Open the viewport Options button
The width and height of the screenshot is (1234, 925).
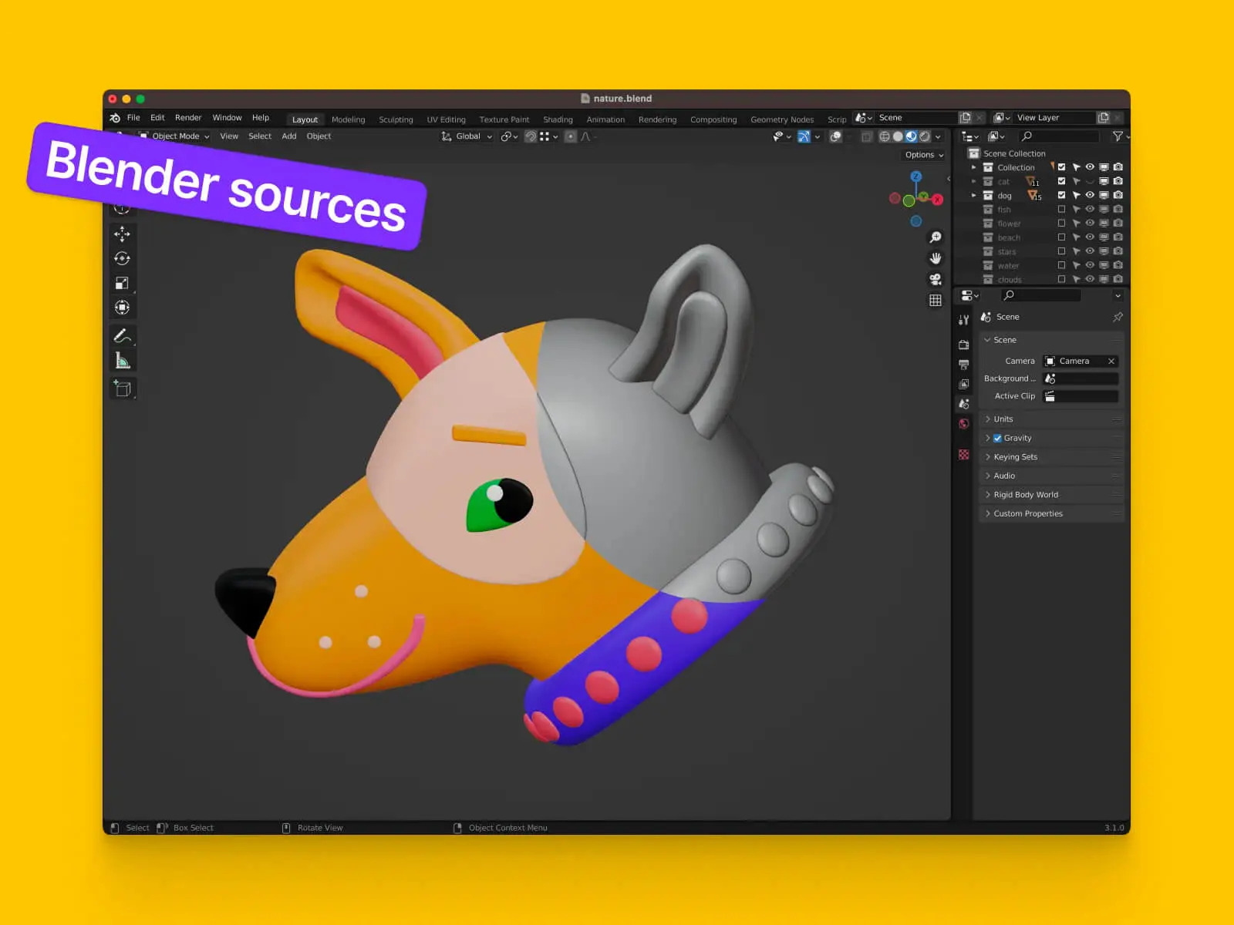(x=924, y=155)
